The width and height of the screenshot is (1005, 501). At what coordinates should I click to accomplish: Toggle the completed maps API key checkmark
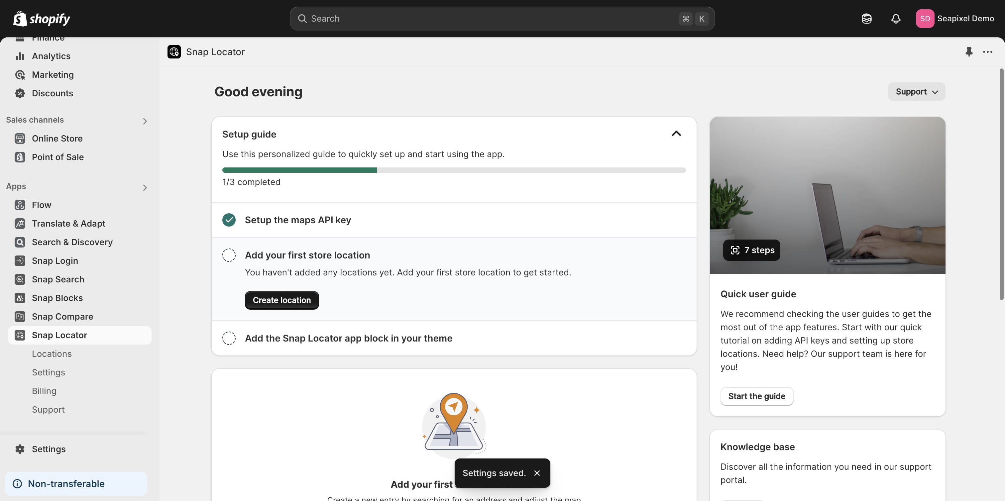[229, 220]
